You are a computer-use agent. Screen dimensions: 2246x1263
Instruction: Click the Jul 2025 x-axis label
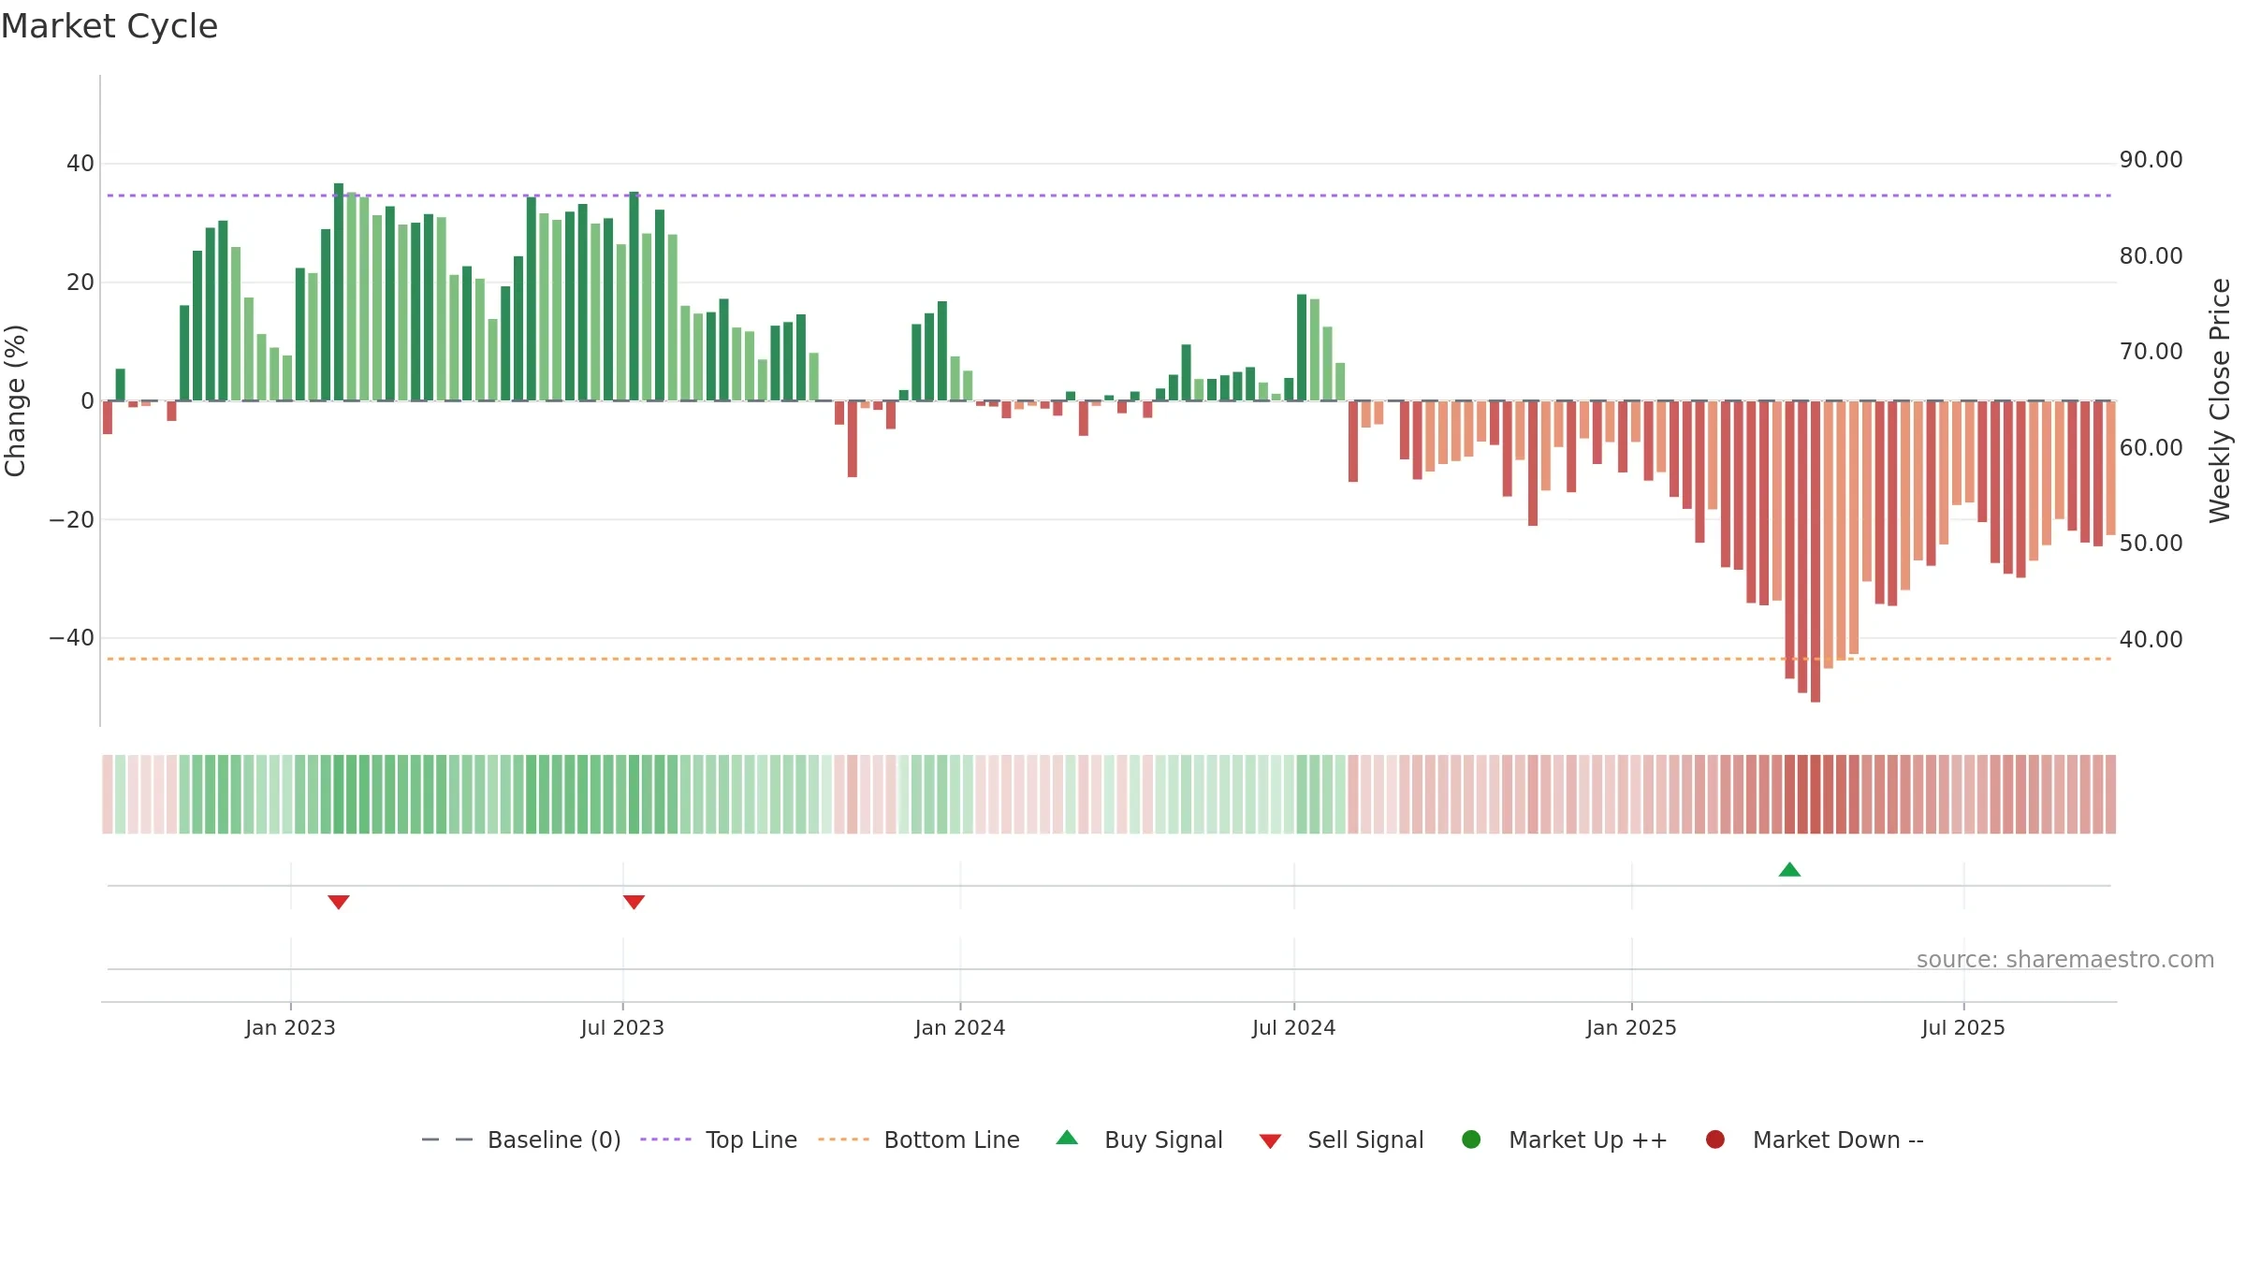click(1963, 1027)
